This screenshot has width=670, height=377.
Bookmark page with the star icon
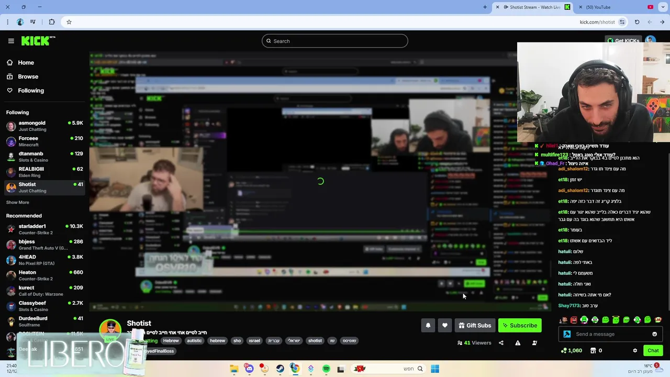(x=69, y=22)
